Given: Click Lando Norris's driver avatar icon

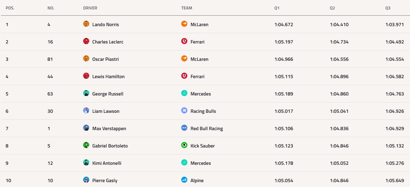Looking at the screenshot, I should click(x=86, y=24).
